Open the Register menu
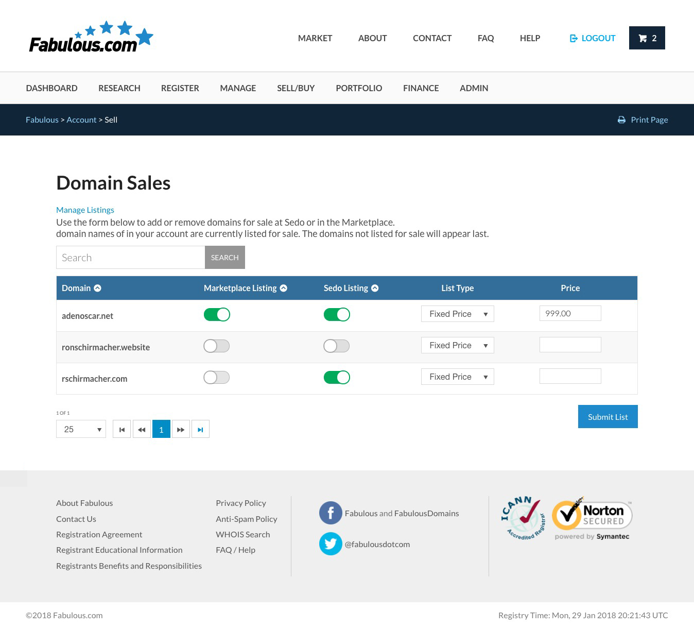Image resolution: width=694 pixels, height=628 pixels. click(x=180, y=88)
